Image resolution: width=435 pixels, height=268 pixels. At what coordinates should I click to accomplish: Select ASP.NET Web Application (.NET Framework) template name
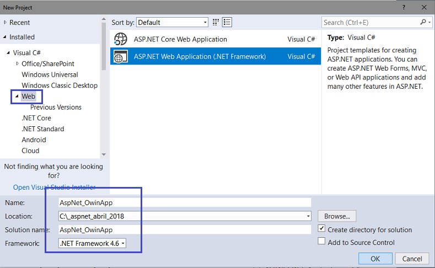pos(200,56)
